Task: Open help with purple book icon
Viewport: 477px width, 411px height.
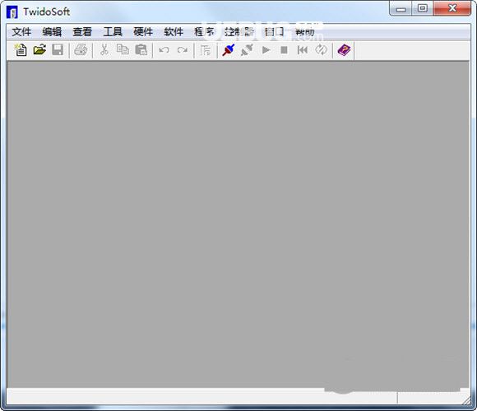Action: [x=344, y=50]
